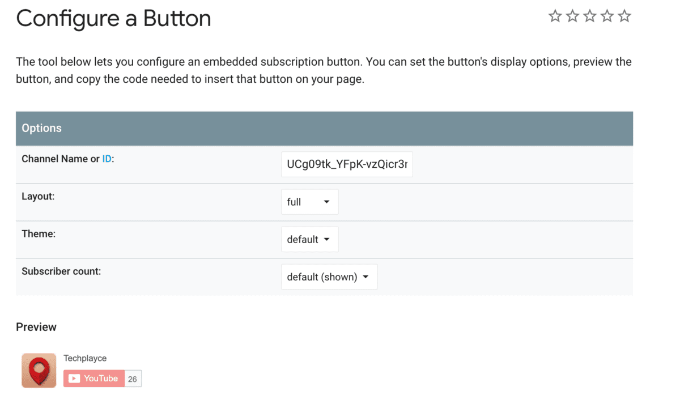
Task: Click the Options table header
Action: pos(324,129)
